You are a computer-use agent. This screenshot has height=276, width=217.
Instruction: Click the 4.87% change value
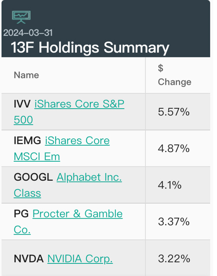[174, 148]
